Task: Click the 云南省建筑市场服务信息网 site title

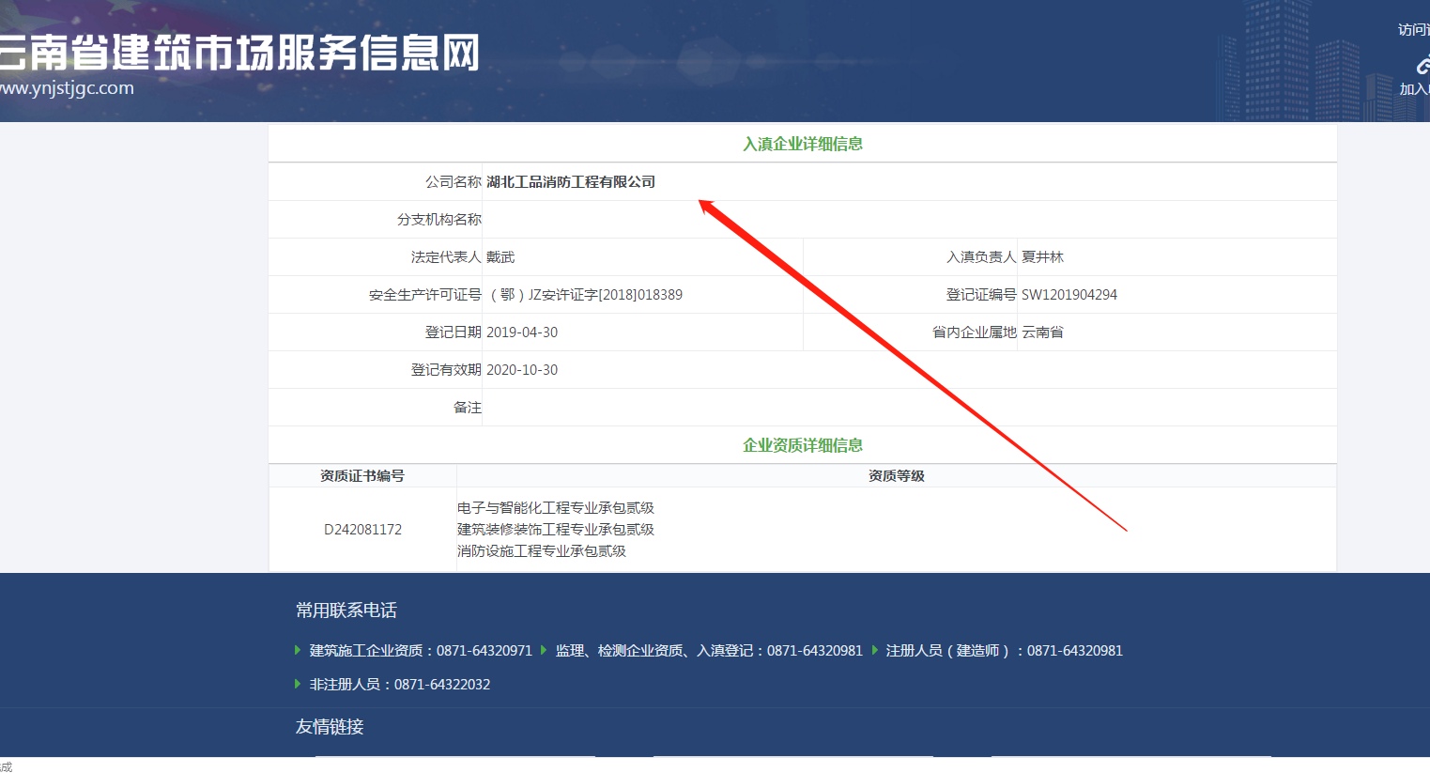Action: coord(239,53)
